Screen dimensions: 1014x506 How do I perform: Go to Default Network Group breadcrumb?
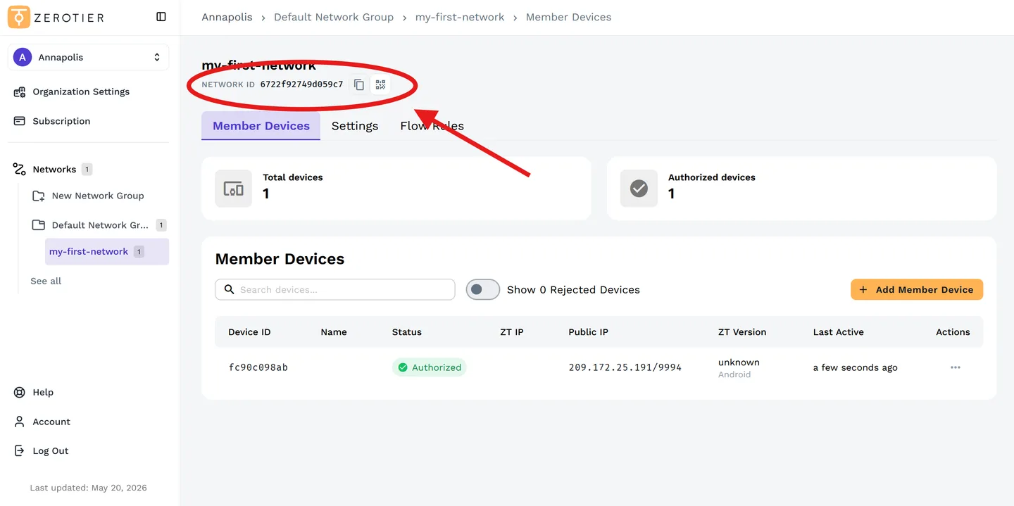(x=334, y=17)
